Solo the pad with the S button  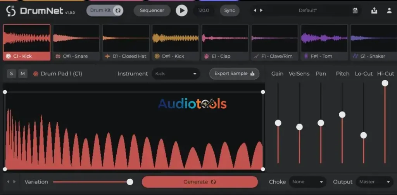11,74
